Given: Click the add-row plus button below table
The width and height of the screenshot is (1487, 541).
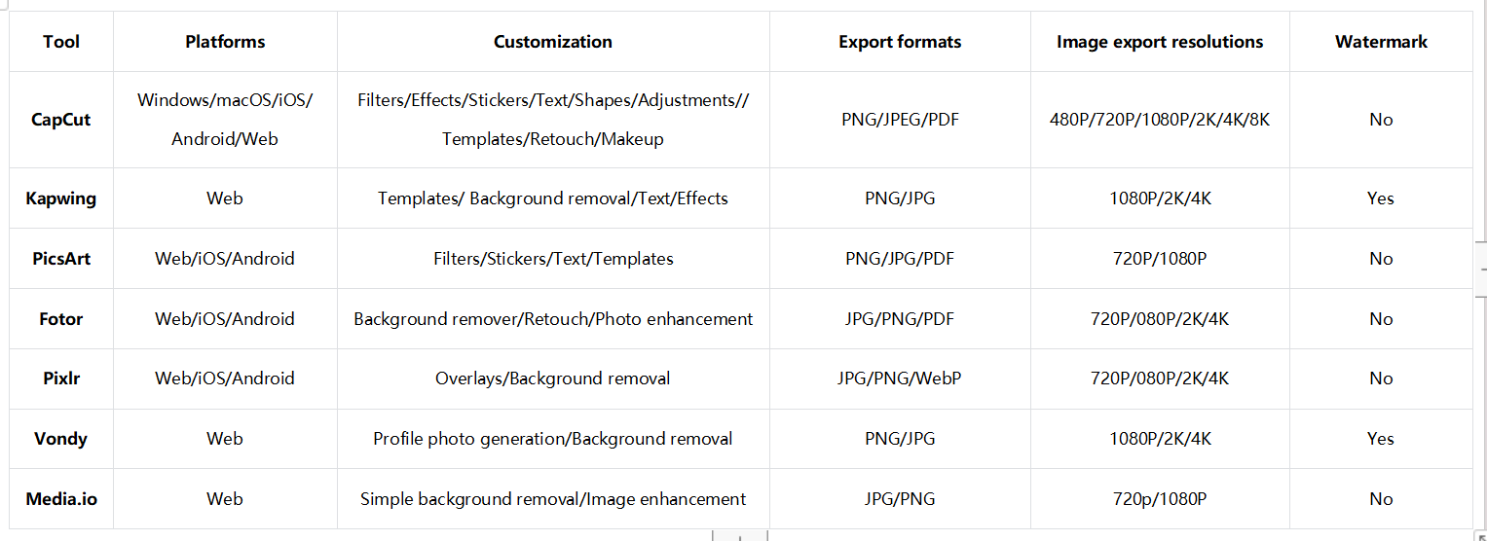Looking at the screenshot, I should (740, 536).
